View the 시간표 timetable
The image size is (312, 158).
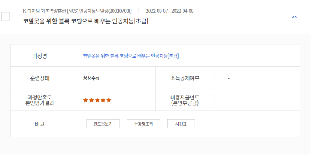(x=181, y=124)
